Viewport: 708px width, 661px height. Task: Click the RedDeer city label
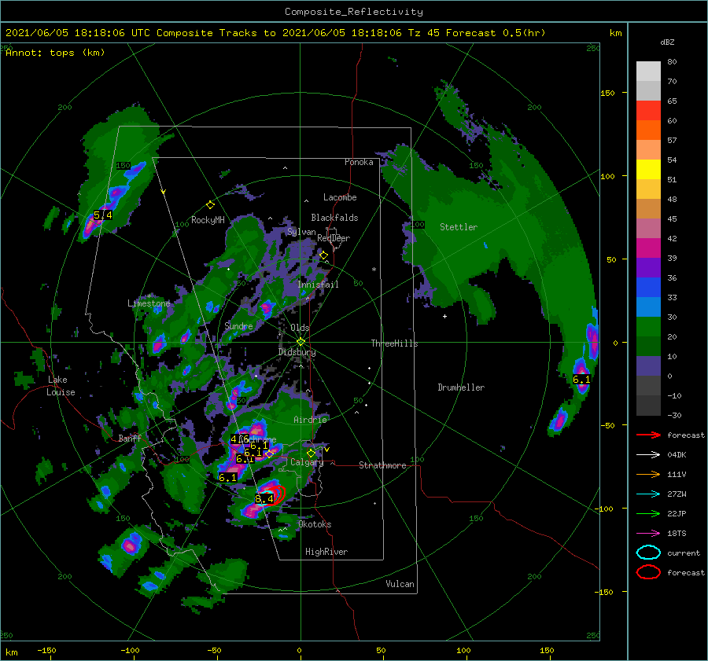[334, 238]
